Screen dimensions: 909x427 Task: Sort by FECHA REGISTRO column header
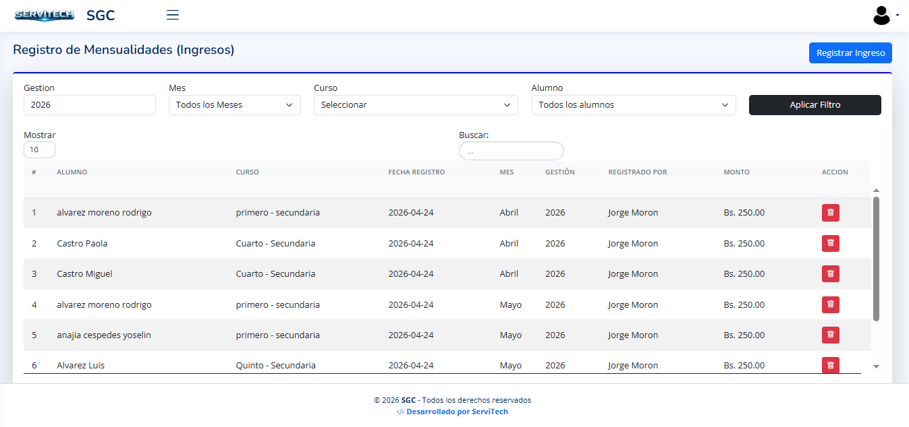tap(416, 172)
